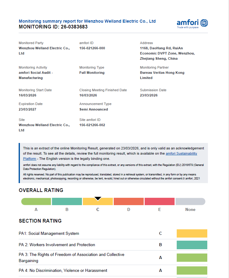Click the rating letter A for PA 4

(x=161, y=271)
